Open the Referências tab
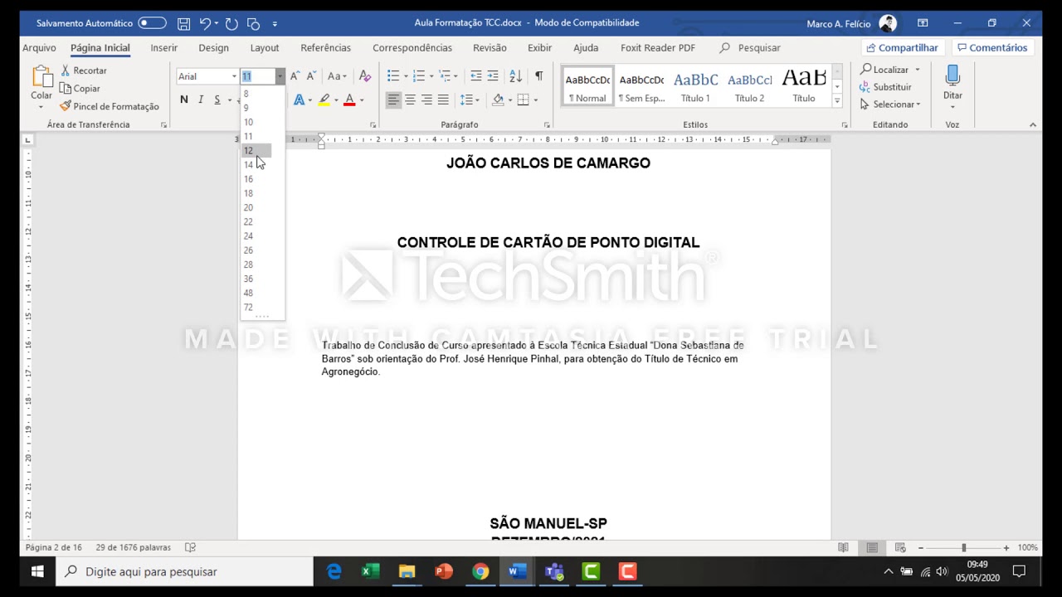The width and height of the screenshot is (1062, 597). [325, 48]
